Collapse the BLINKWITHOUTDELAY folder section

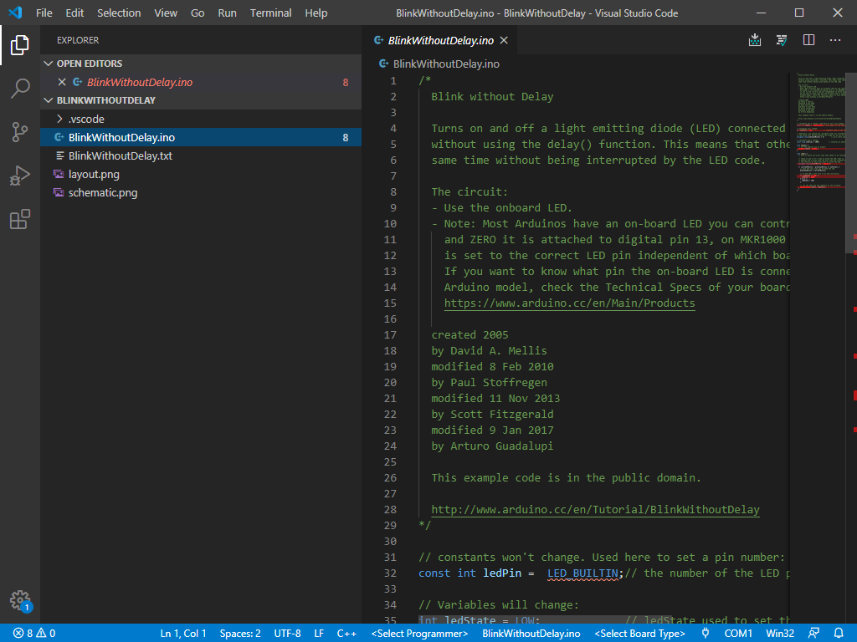[48, 100]
